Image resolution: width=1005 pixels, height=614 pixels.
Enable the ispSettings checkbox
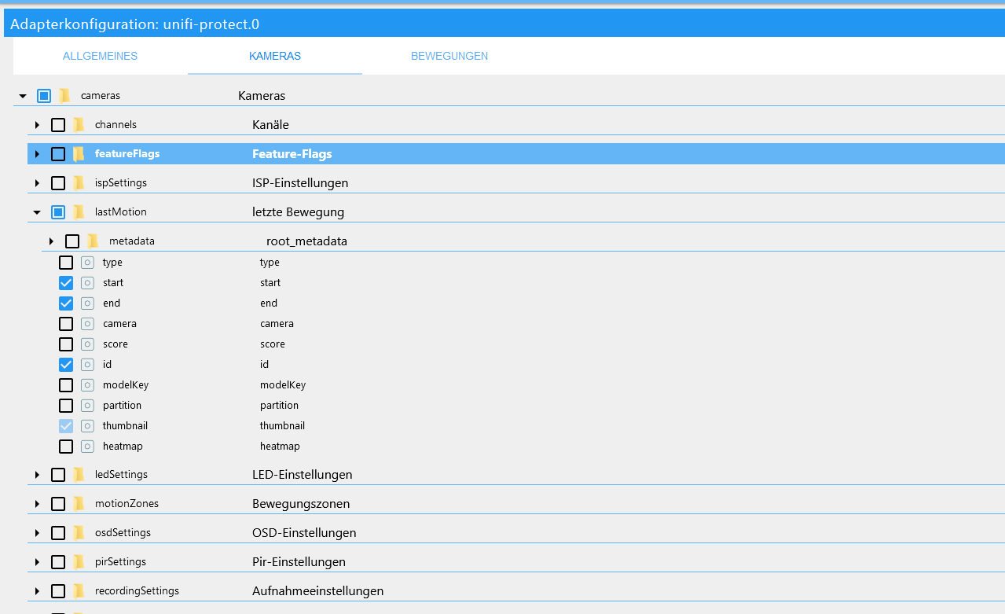(58, 183)
